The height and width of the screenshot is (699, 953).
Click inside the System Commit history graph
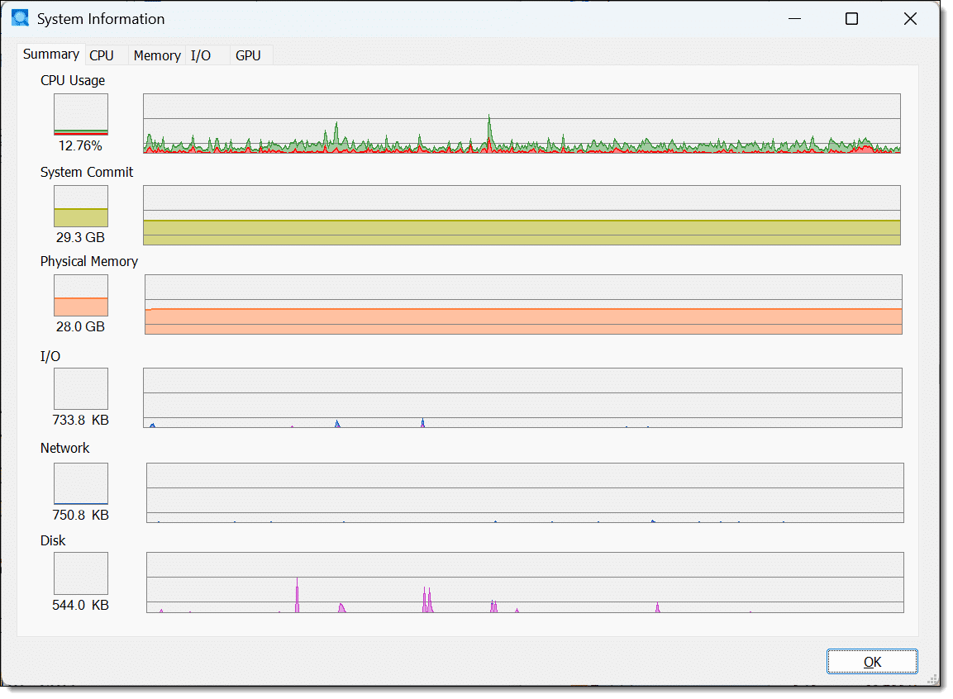522,215
